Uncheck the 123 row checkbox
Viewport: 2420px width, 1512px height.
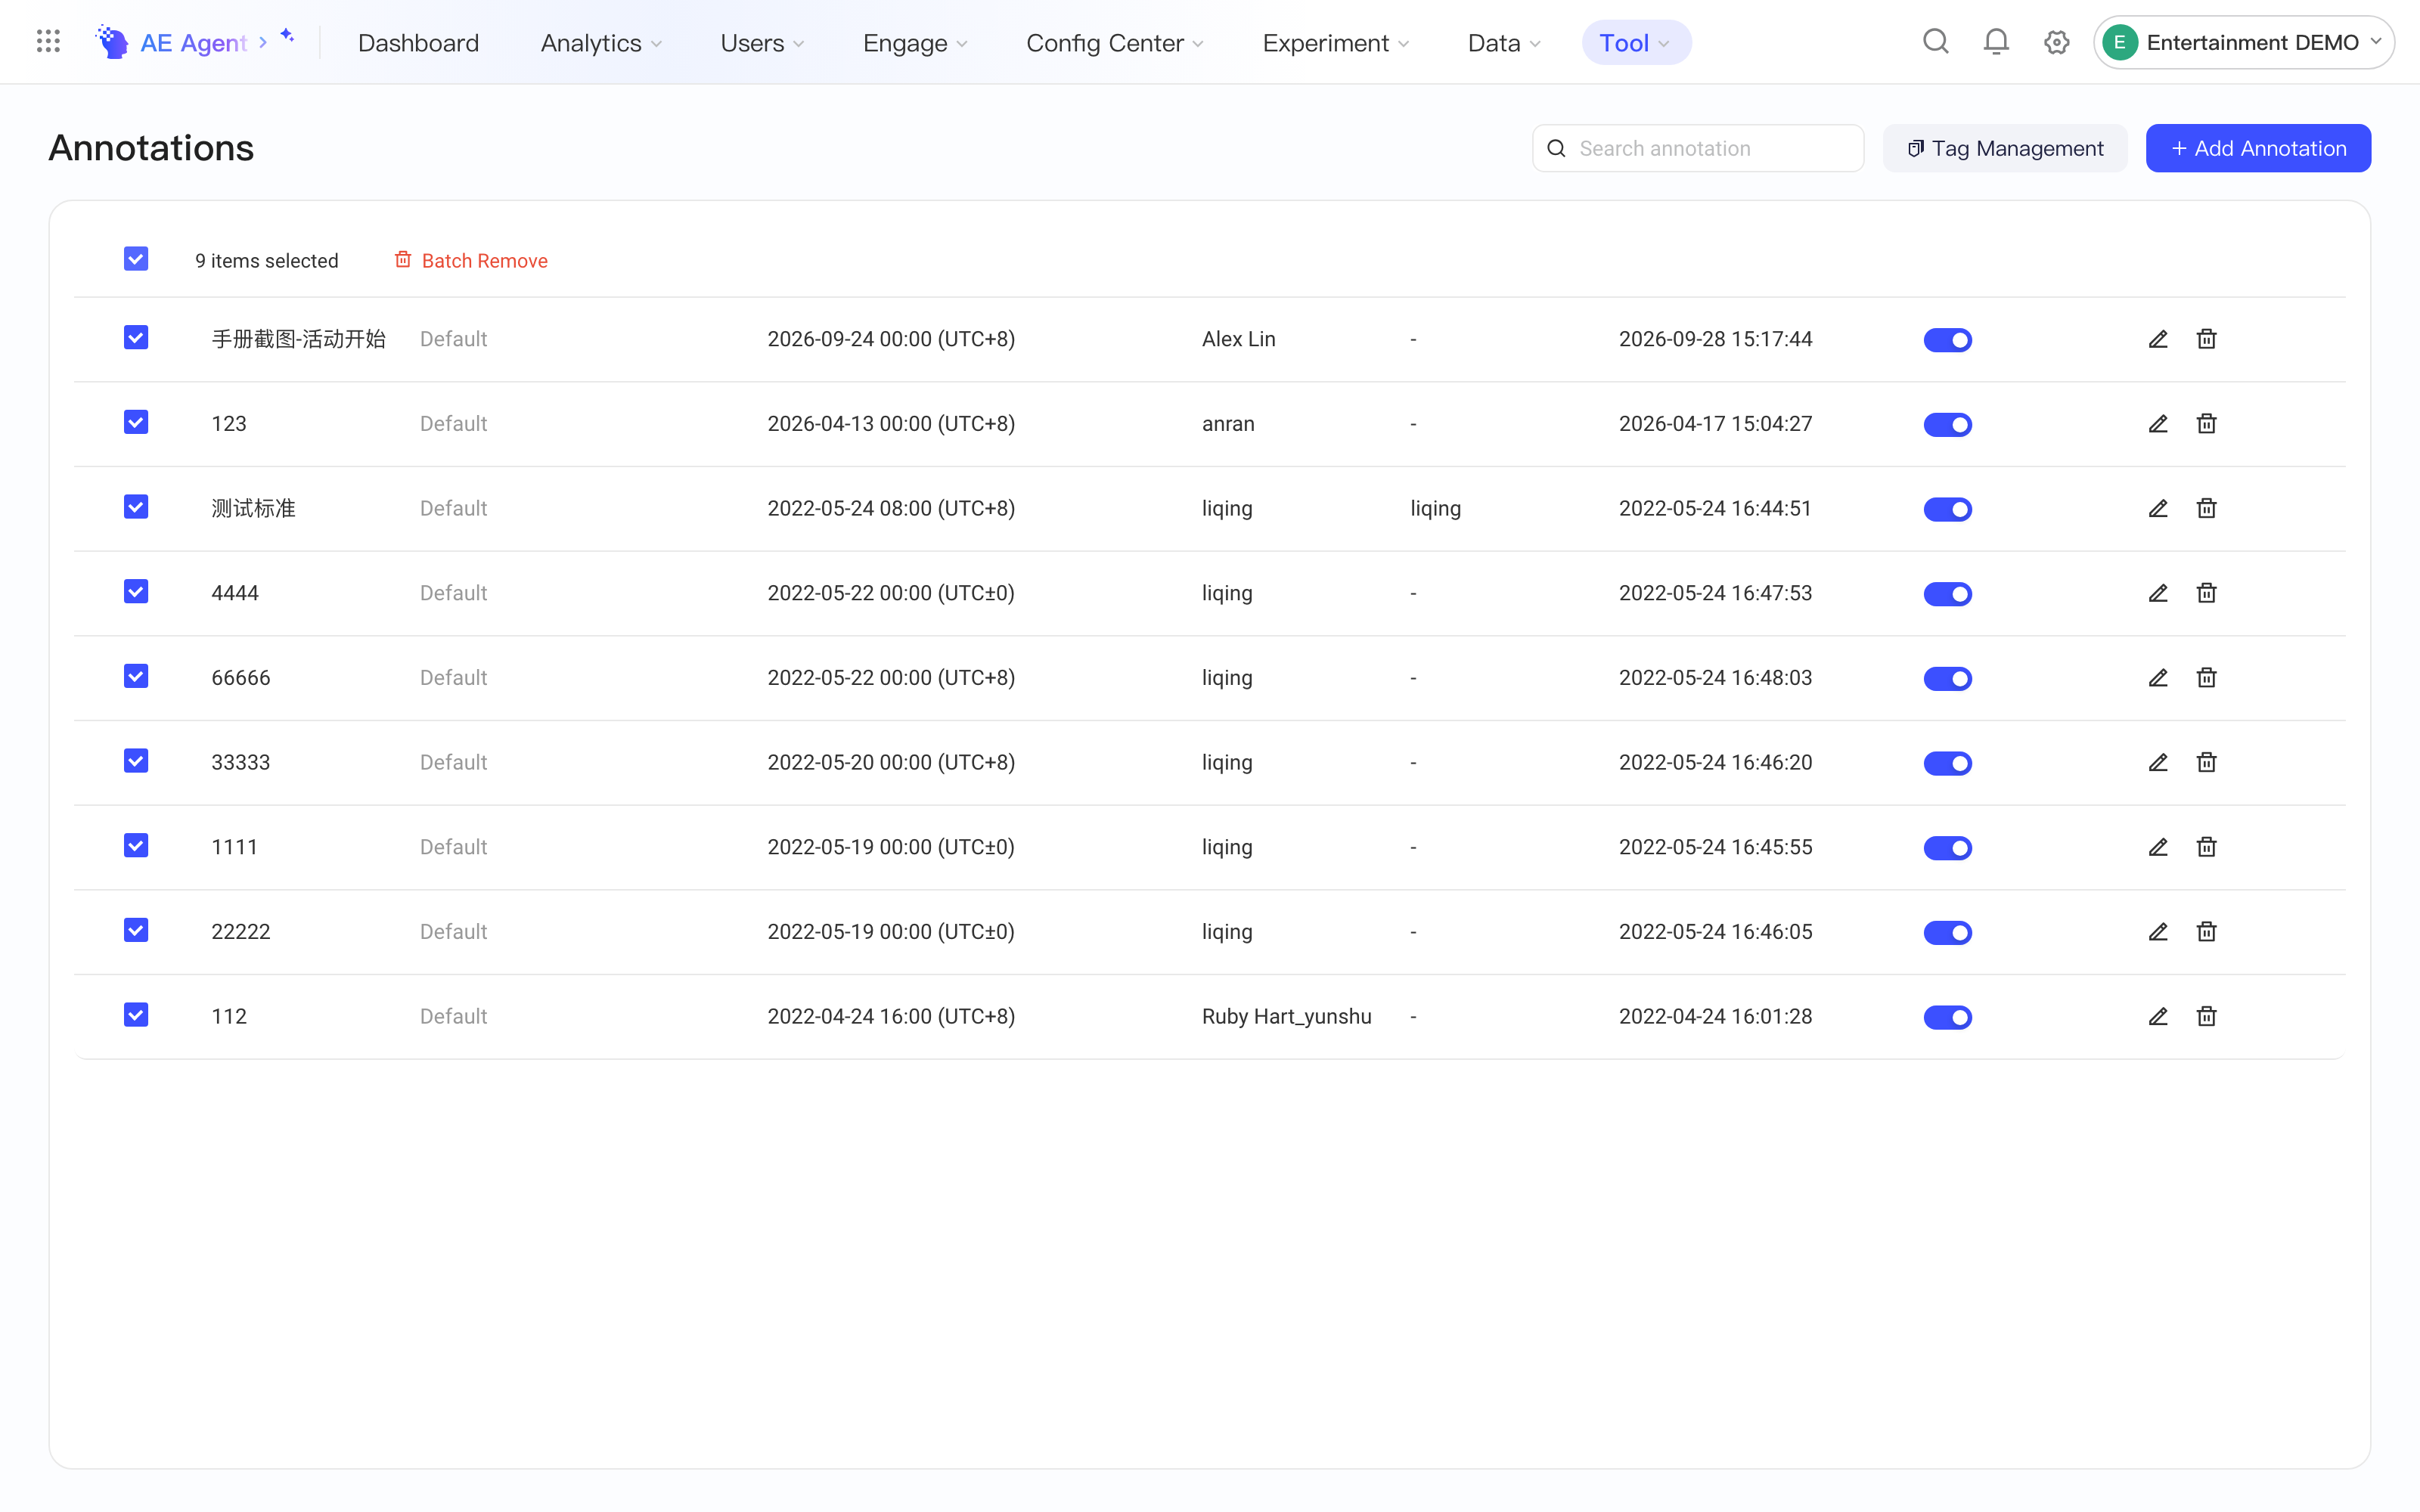tap(136, 422)
